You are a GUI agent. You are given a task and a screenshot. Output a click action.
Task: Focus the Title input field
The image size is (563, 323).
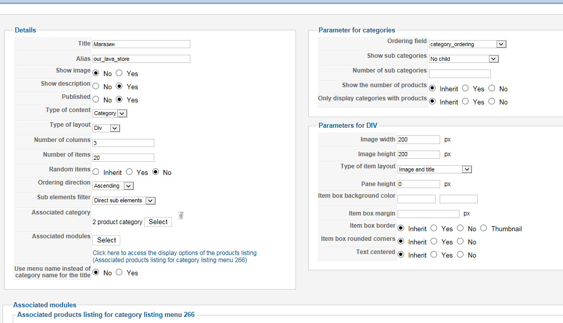point(141,44)
